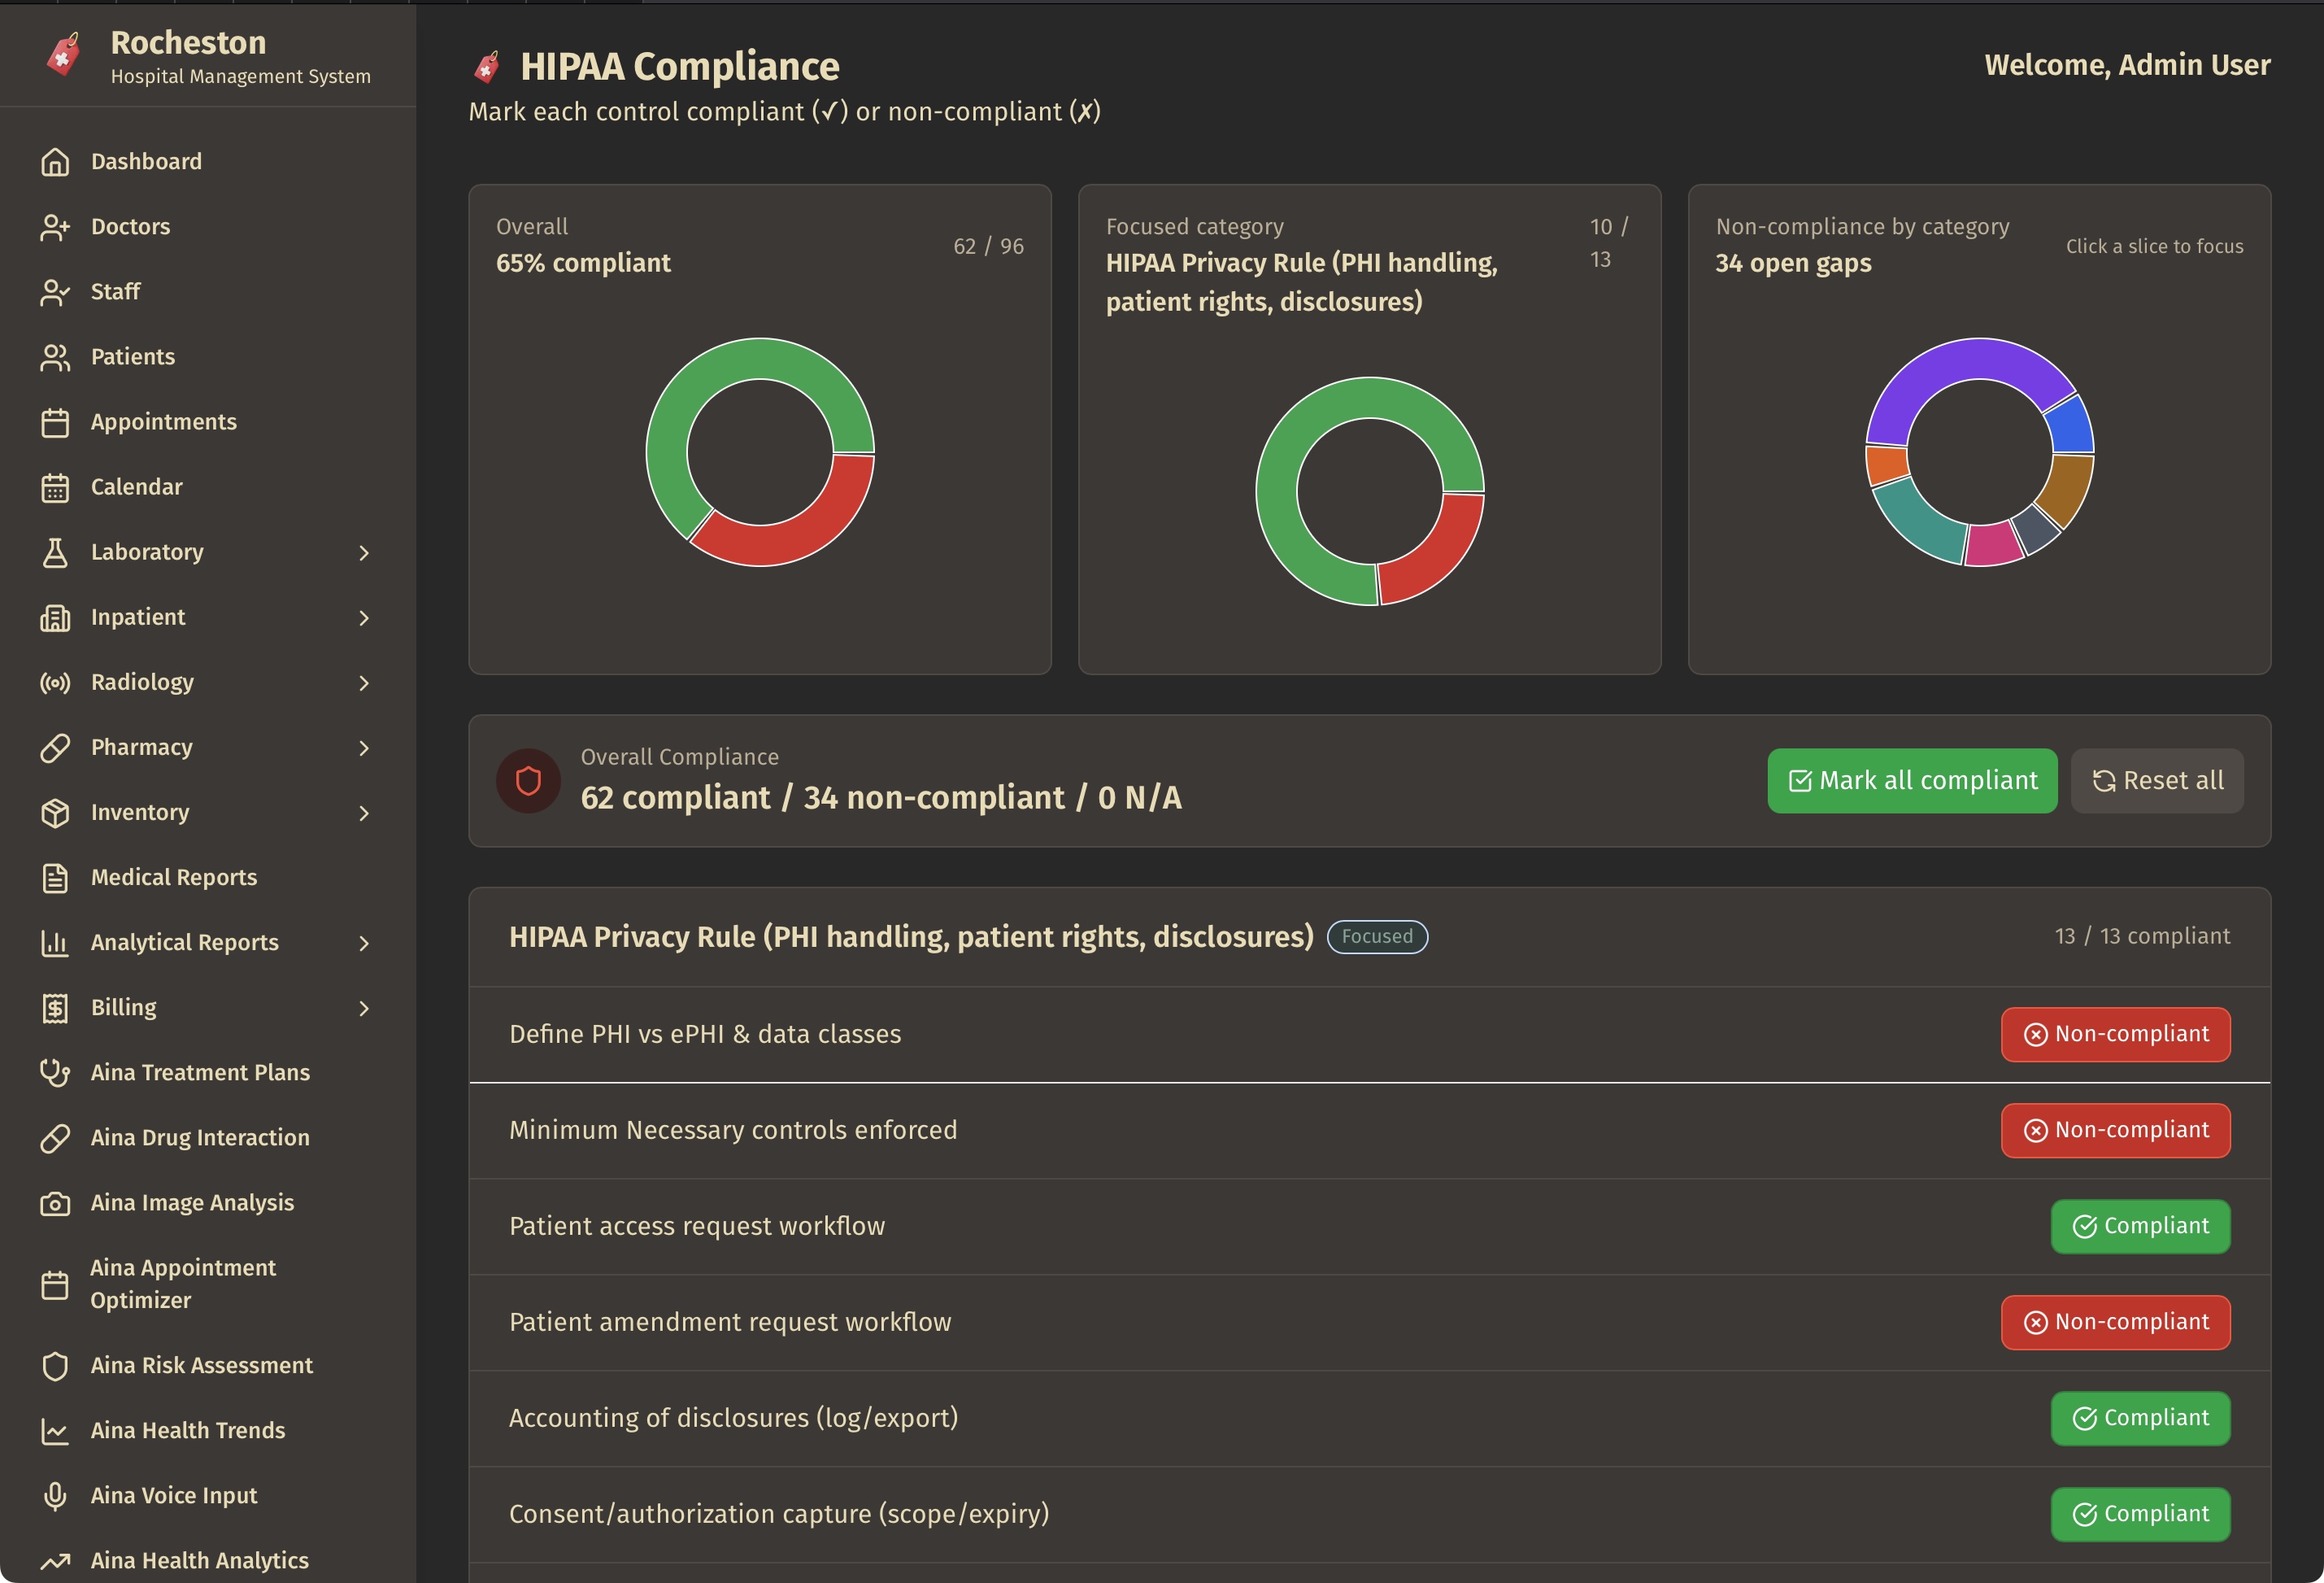
Task: Switch 'Patient access request workflow' to non-compliant
Action: [x=2139, y=1226]
